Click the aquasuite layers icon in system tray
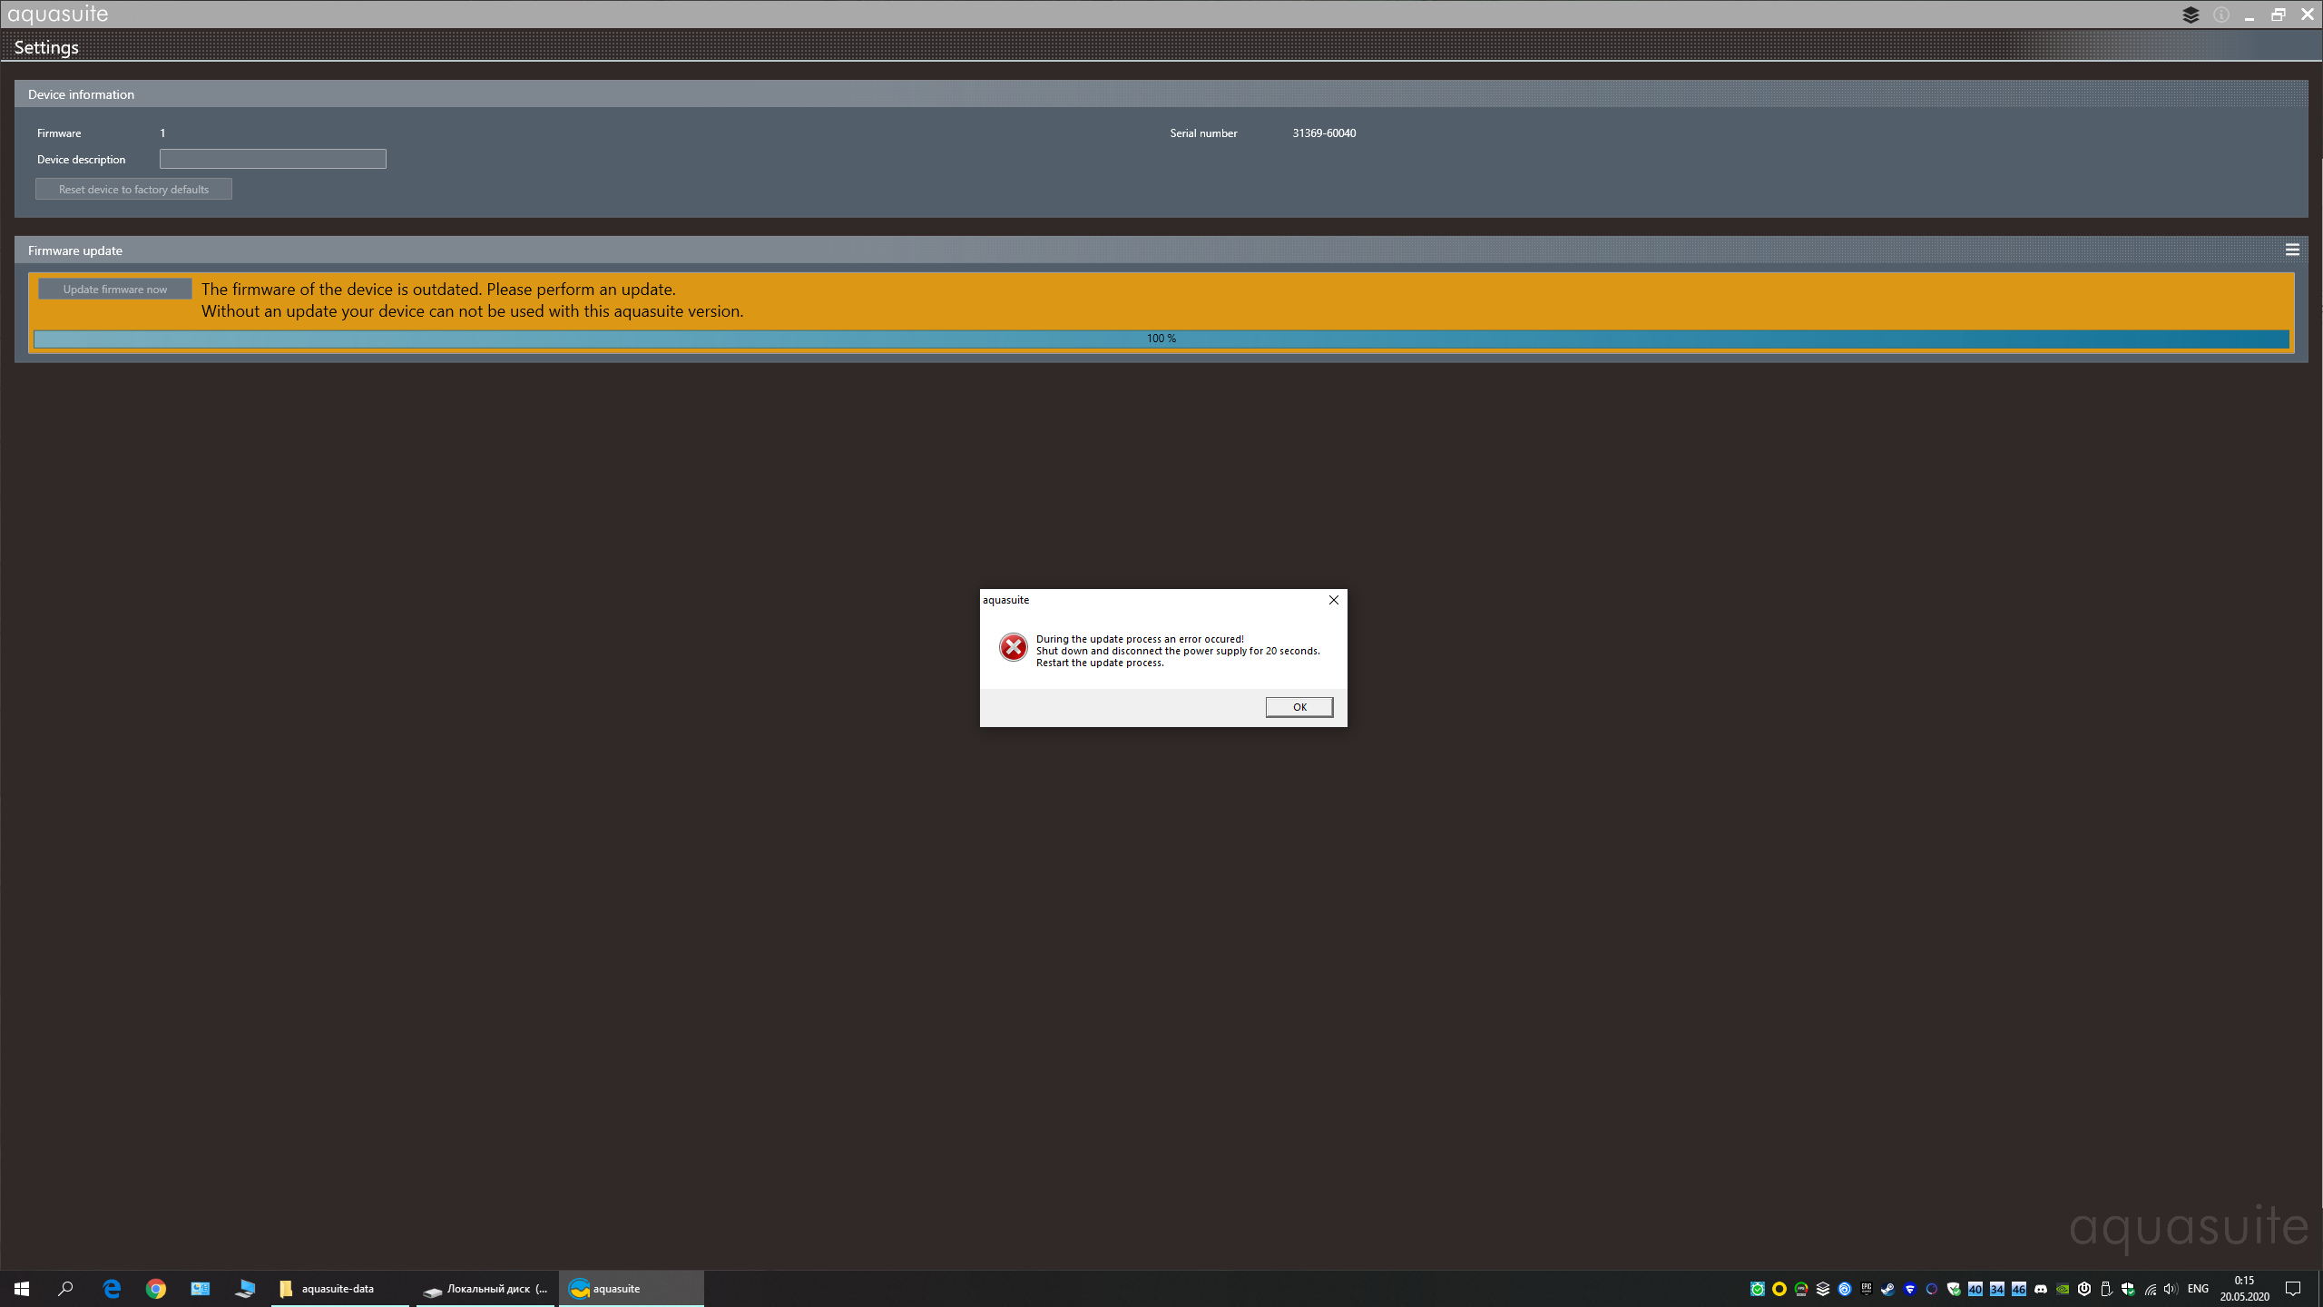Image resolution: width=2323 pixels, height=1307 pixels. [1823, 1289]
